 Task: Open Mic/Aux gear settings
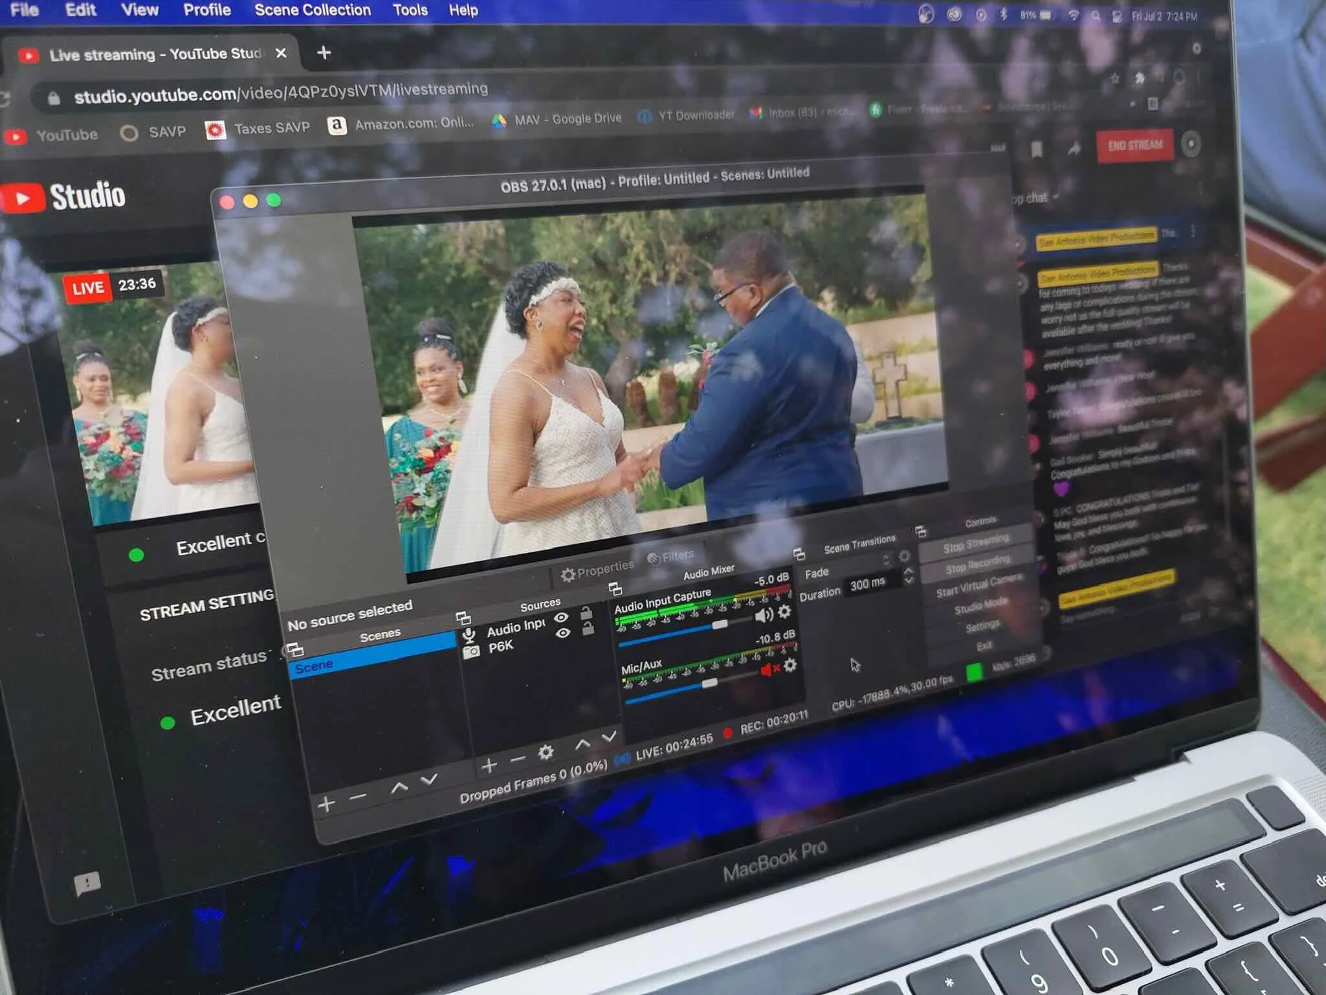click(790, 665)
